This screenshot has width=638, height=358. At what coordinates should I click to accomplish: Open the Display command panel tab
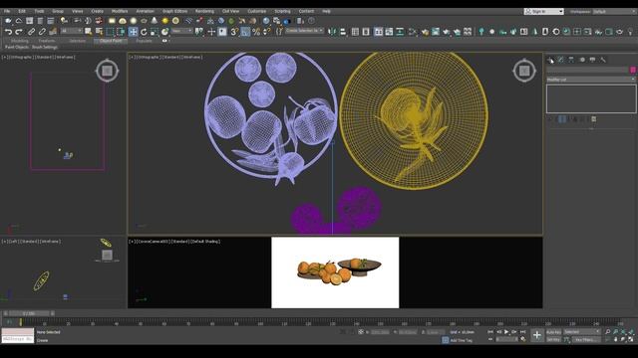point(592,60)
